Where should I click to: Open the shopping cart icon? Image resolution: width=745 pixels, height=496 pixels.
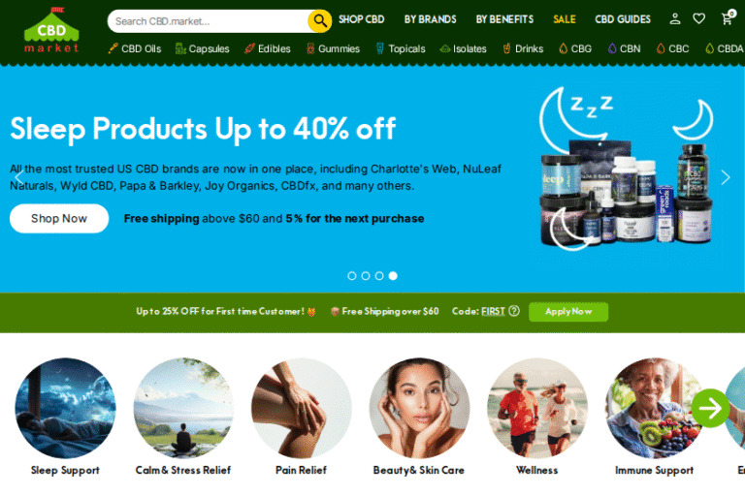click(x=728, y=18)
